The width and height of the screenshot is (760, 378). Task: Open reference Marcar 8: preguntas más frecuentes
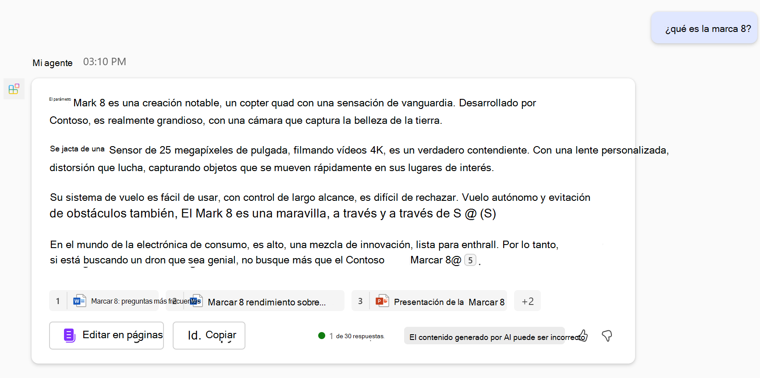(104, 301)
